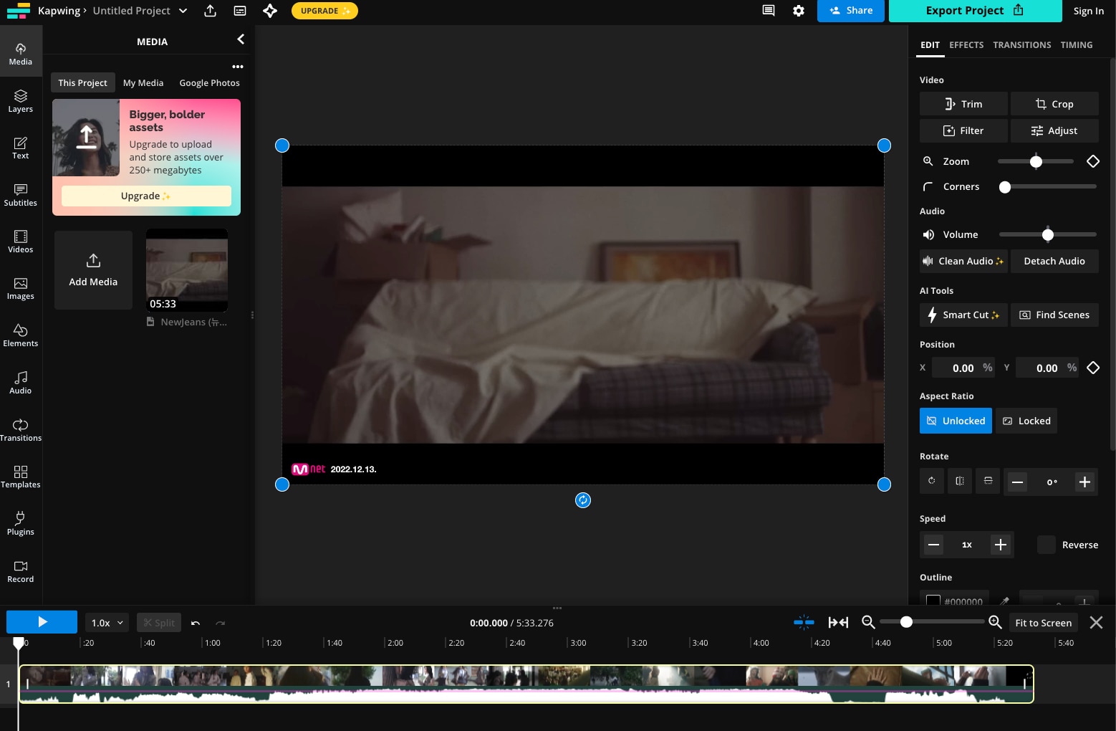Select the NewJeans video thumbnail

(x=187, y=270)
